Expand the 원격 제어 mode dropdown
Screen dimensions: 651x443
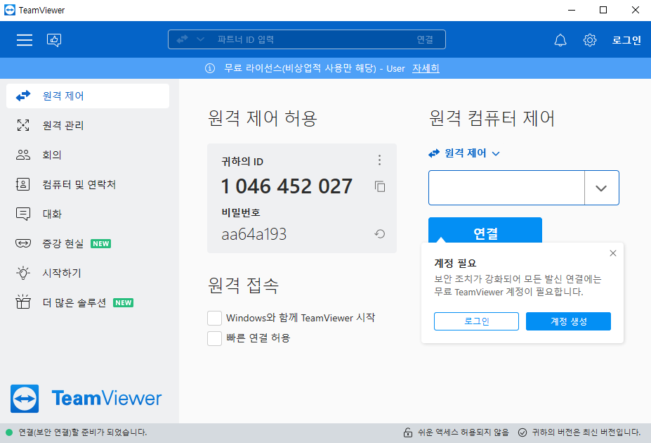496,153
